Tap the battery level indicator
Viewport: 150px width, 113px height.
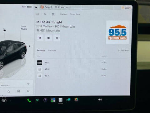tap(27, 7)
